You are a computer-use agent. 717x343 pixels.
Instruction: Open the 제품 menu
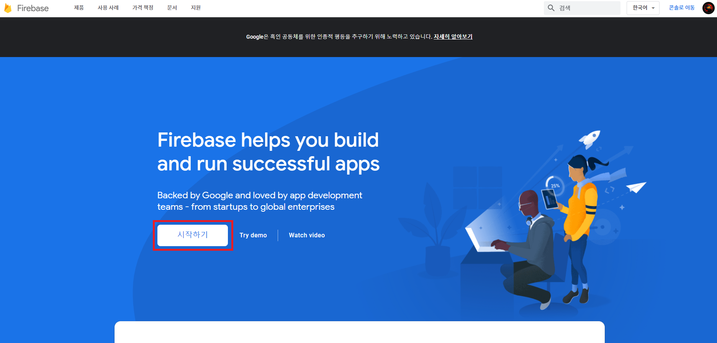(79, 8)
